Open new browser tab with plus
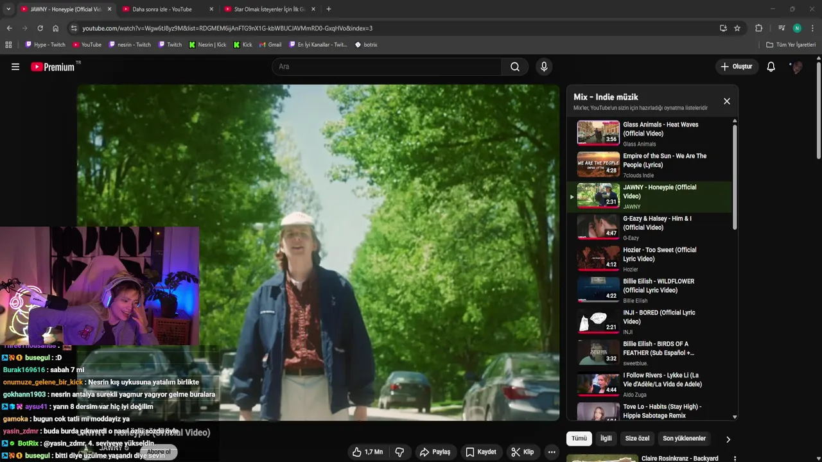The image size is (822, 462). tap(329, 9)
